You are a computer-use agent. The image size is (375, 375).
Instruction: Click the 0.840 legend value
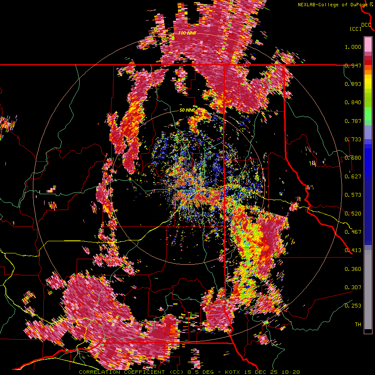(x=353, y=102)
